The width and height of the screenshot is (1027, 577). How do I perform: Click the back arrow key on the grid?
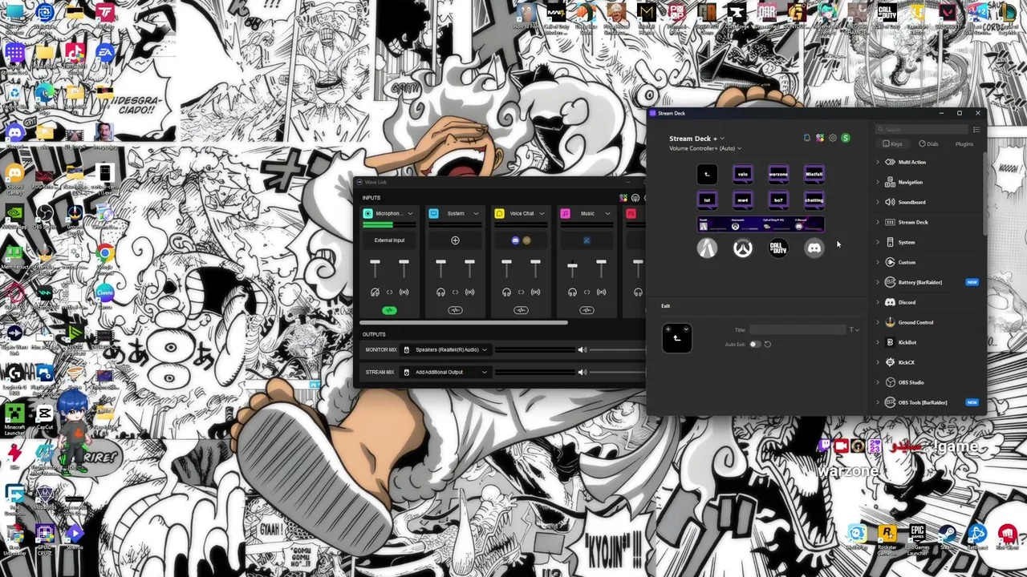(x=707, y=174)
